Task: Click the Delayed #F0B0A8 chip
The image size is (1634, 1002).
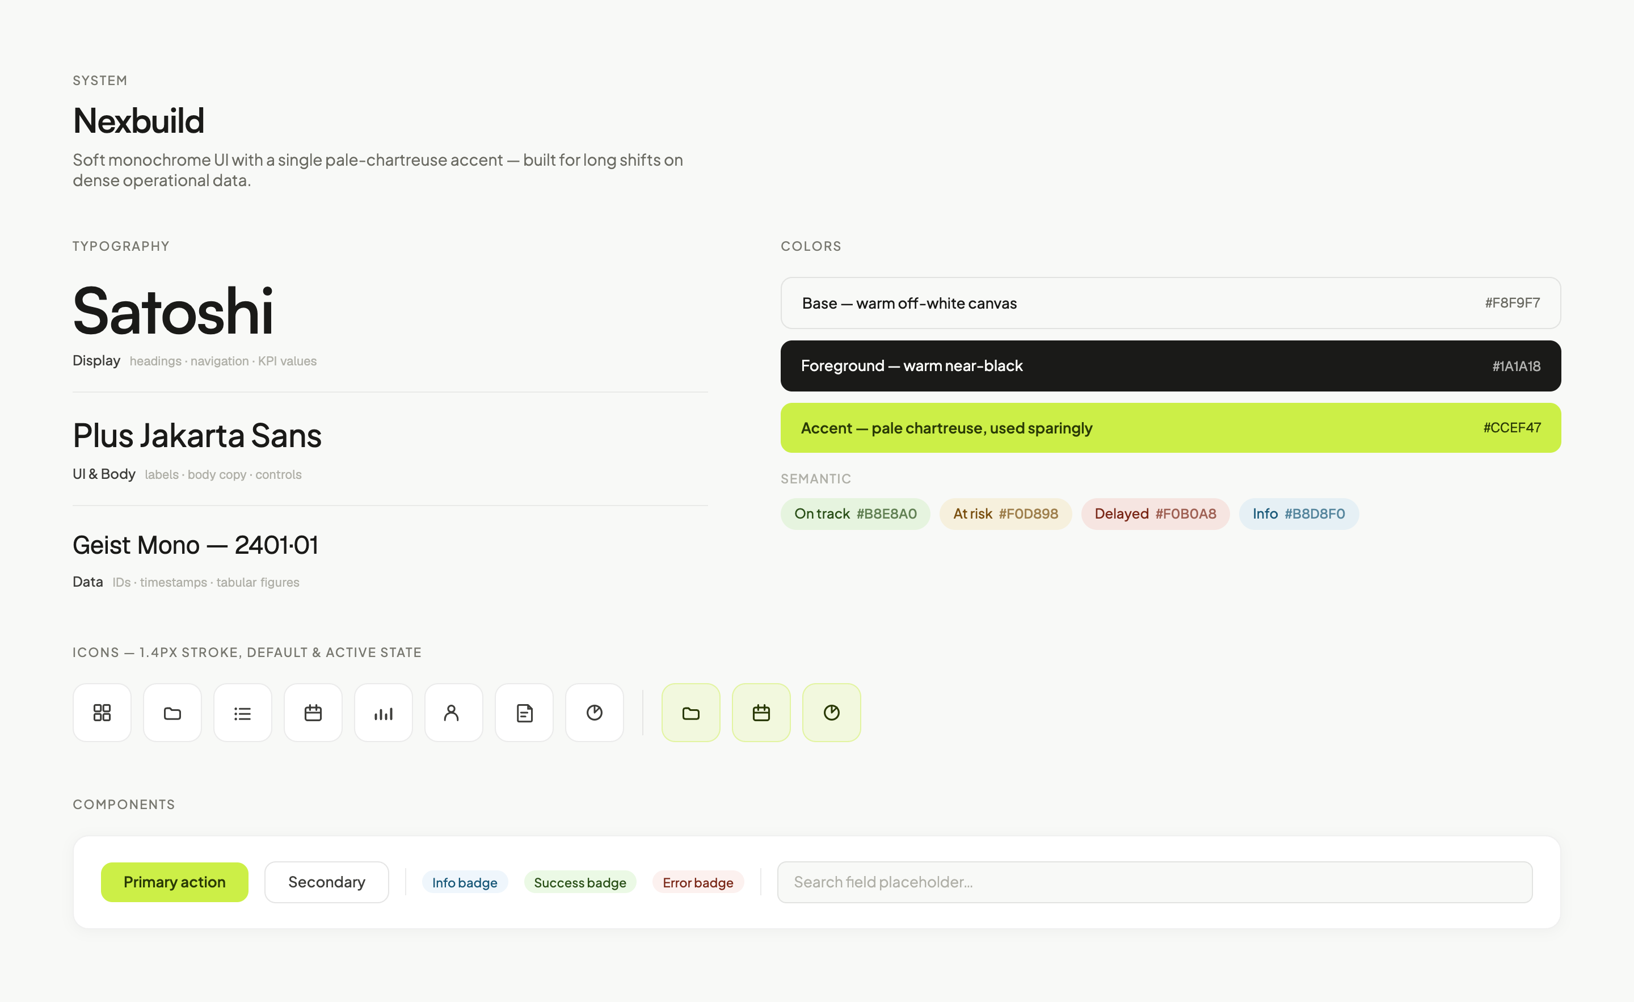Action: pyautogui.click(x=1155, y=514)
